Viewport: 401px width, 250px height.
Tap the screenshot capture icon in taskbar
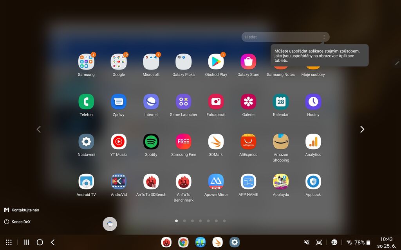319,242
